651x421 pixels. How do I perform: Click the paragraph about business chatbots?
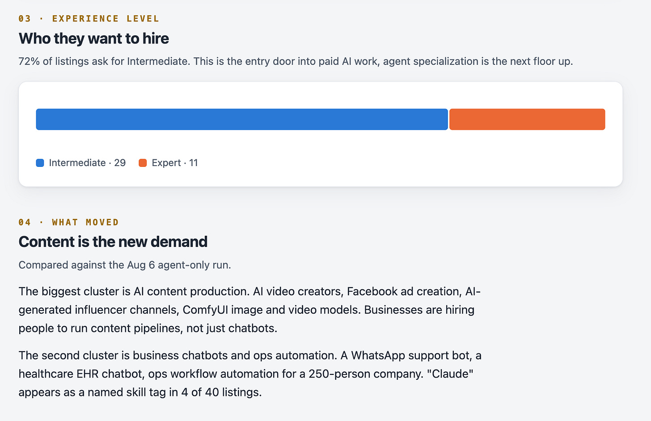click(250, 374)
